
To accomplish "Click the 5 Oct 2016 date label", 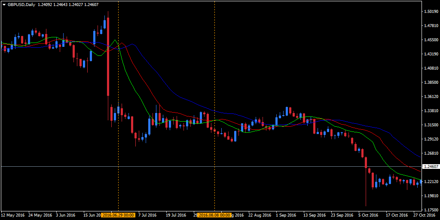I will pos(368,215).
